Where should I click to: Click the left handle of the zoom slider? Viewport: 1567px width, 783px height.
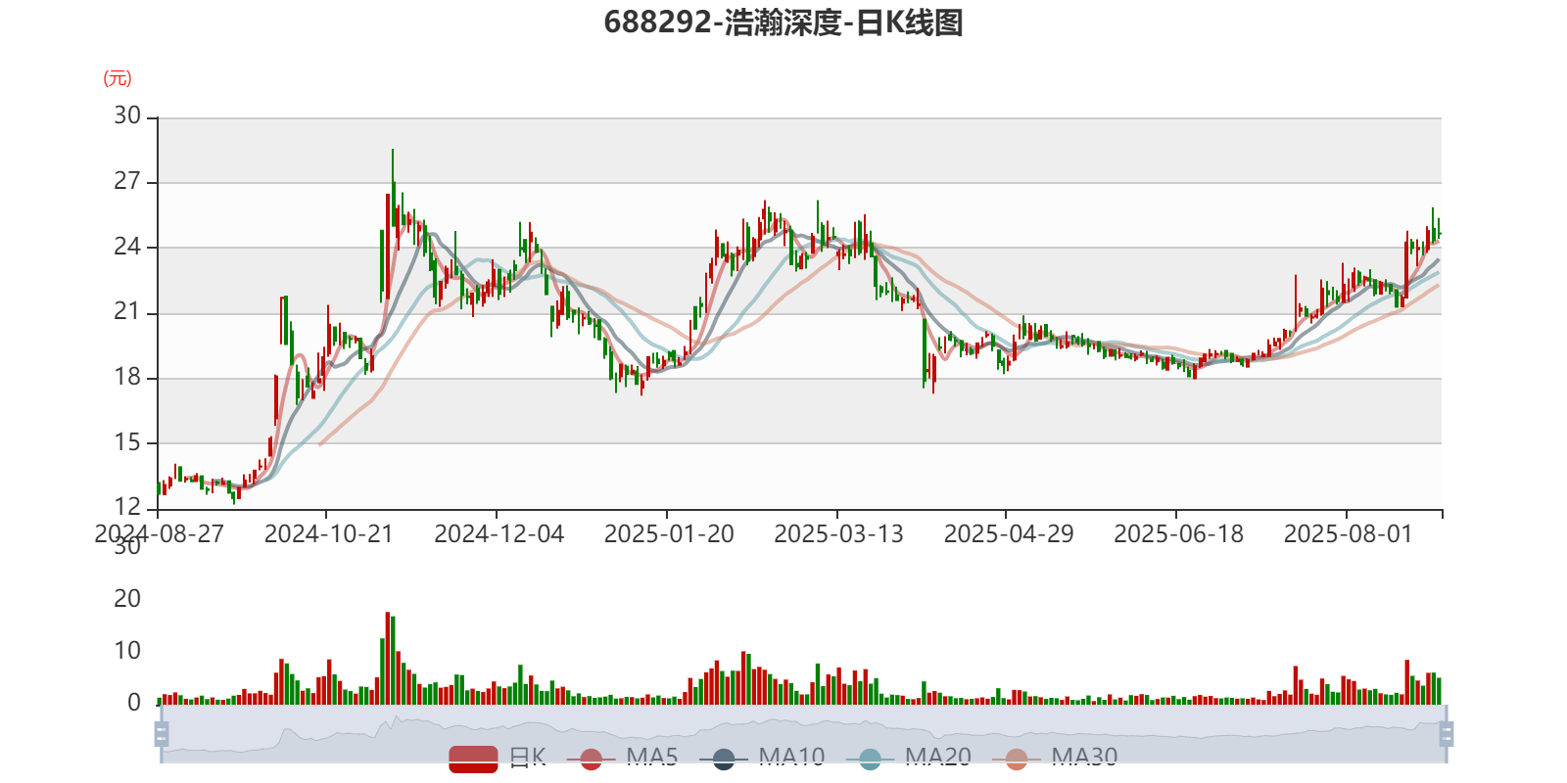(162, 734)
